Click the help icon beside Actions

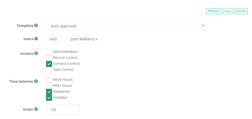click(x=36, y=53)
